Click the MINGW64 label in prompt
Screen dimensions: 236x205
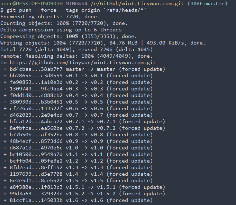[x=76, y=3]
